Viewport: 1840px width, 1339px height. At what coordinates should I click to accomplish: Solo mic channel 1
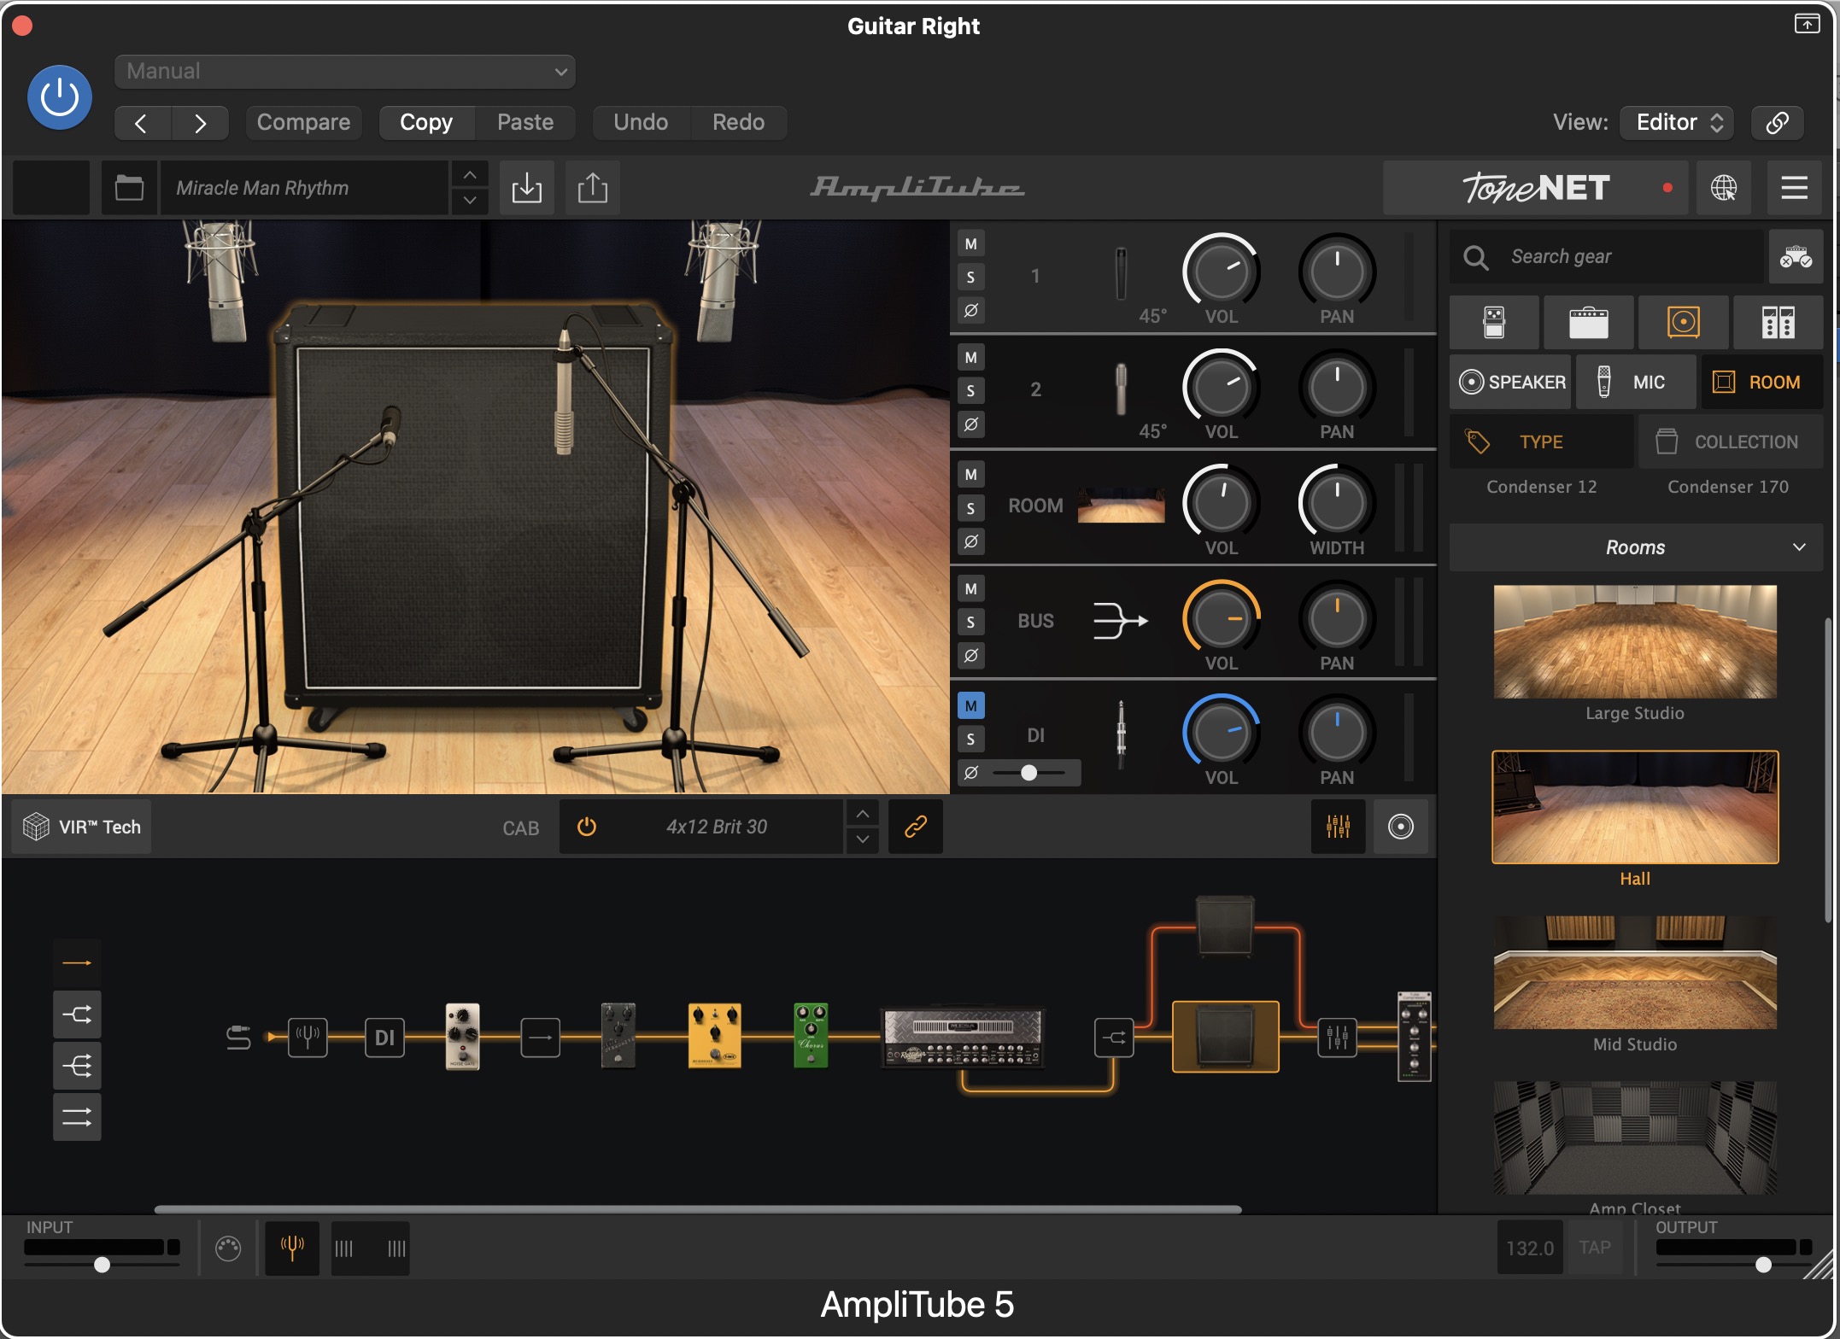(971, 278)
